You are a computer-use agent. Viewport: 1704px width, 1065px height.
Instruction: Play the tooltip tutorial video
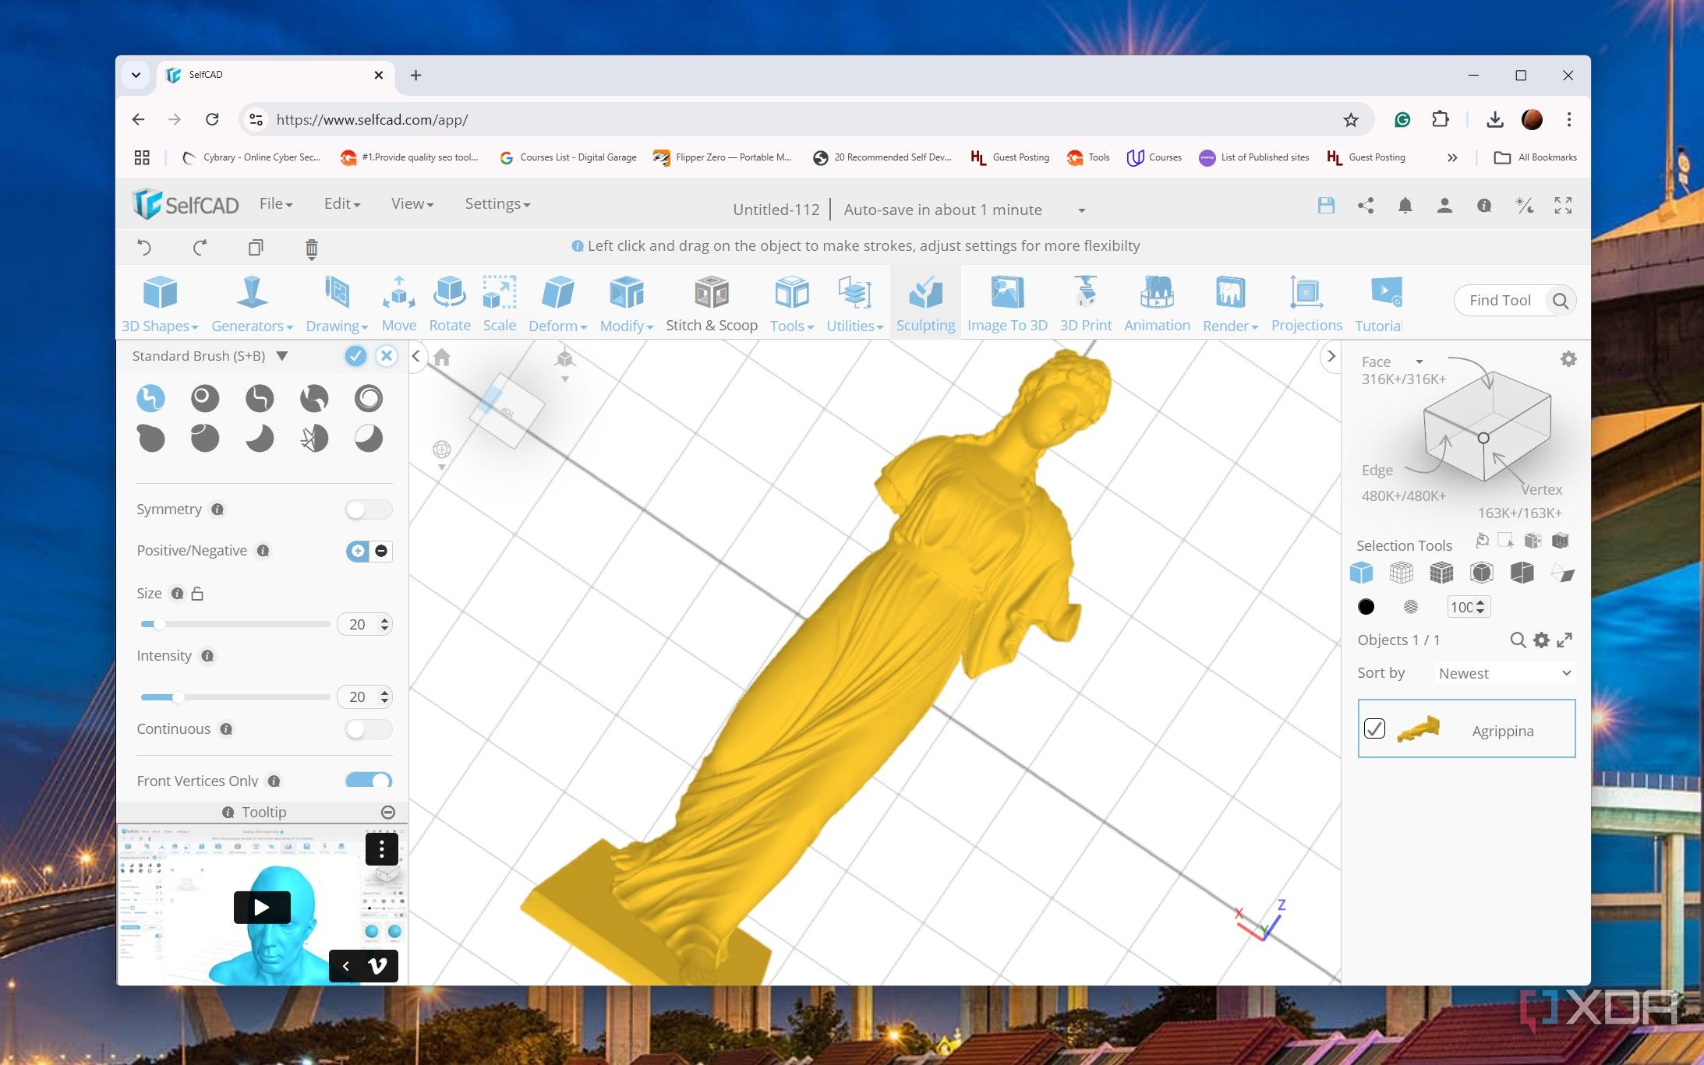262,907
